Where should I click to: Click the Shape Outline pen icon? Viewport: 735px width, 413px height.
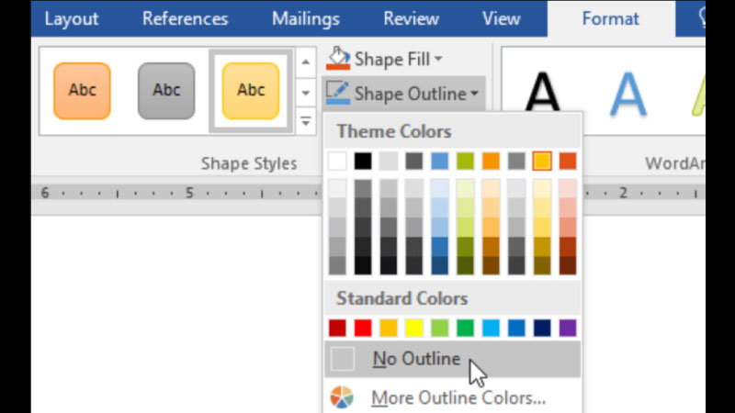(338, 93)
